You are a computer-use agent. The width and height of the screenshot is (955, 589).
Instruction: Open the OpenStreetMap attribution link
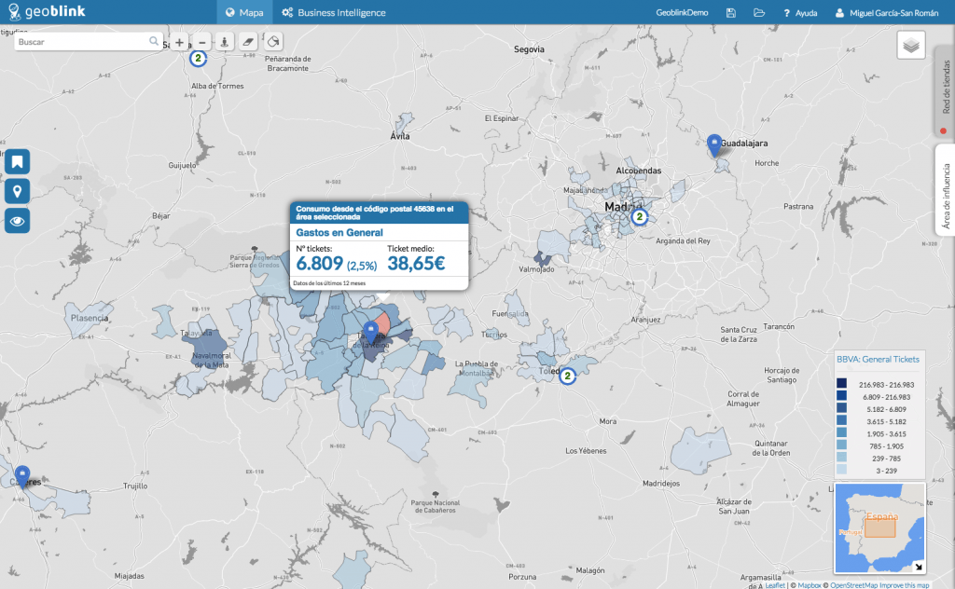pos(853,585)
